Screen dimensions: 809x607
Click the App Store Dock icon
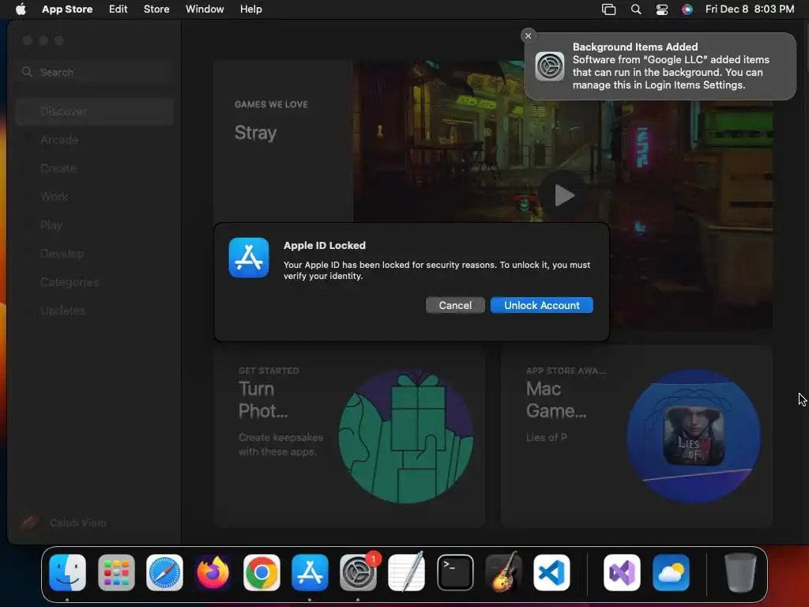(310, 572)
